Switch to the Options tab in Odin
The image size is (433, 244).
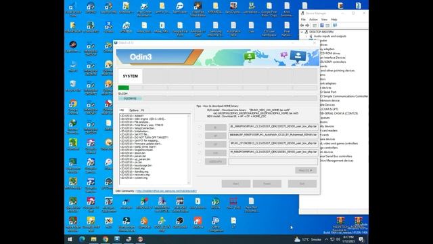(x=134, y=110)
